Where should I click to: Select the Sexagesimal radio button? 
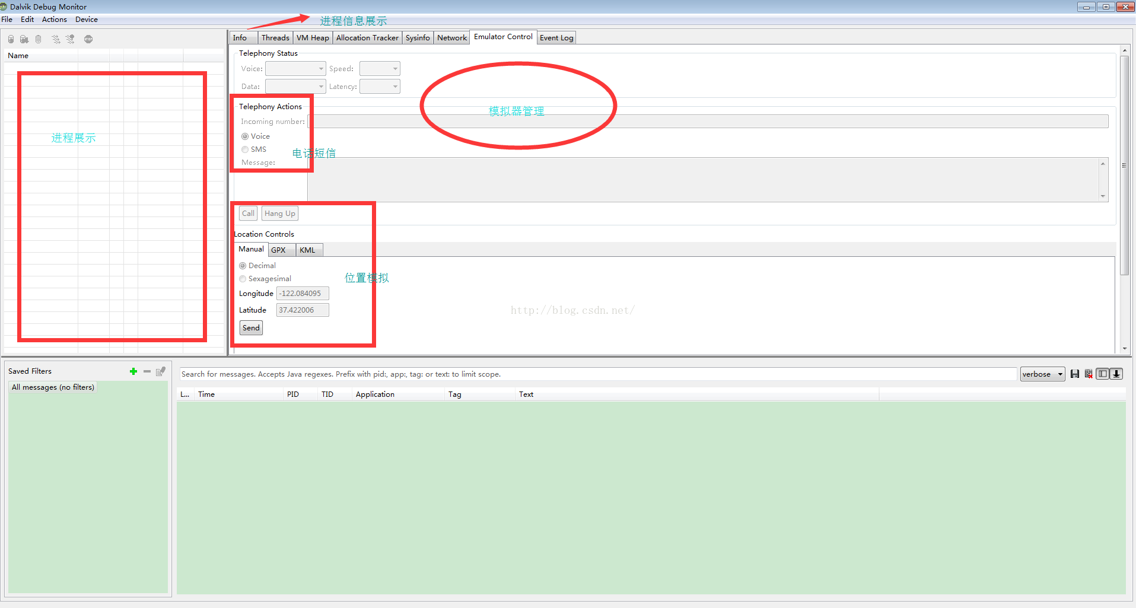(x=243, y=279)
